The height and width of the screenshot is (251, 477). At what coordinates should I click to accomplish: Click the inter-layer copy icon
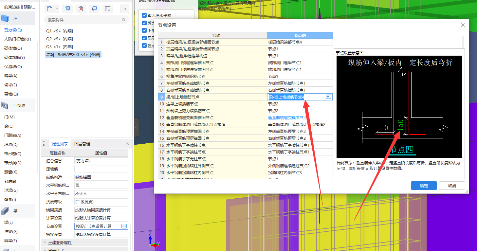94,9
